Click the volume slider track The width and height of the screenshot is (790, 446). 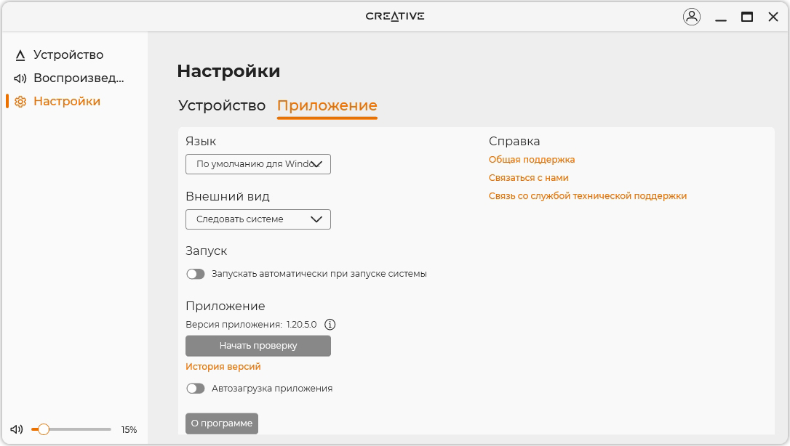click(x=71, y=429)
